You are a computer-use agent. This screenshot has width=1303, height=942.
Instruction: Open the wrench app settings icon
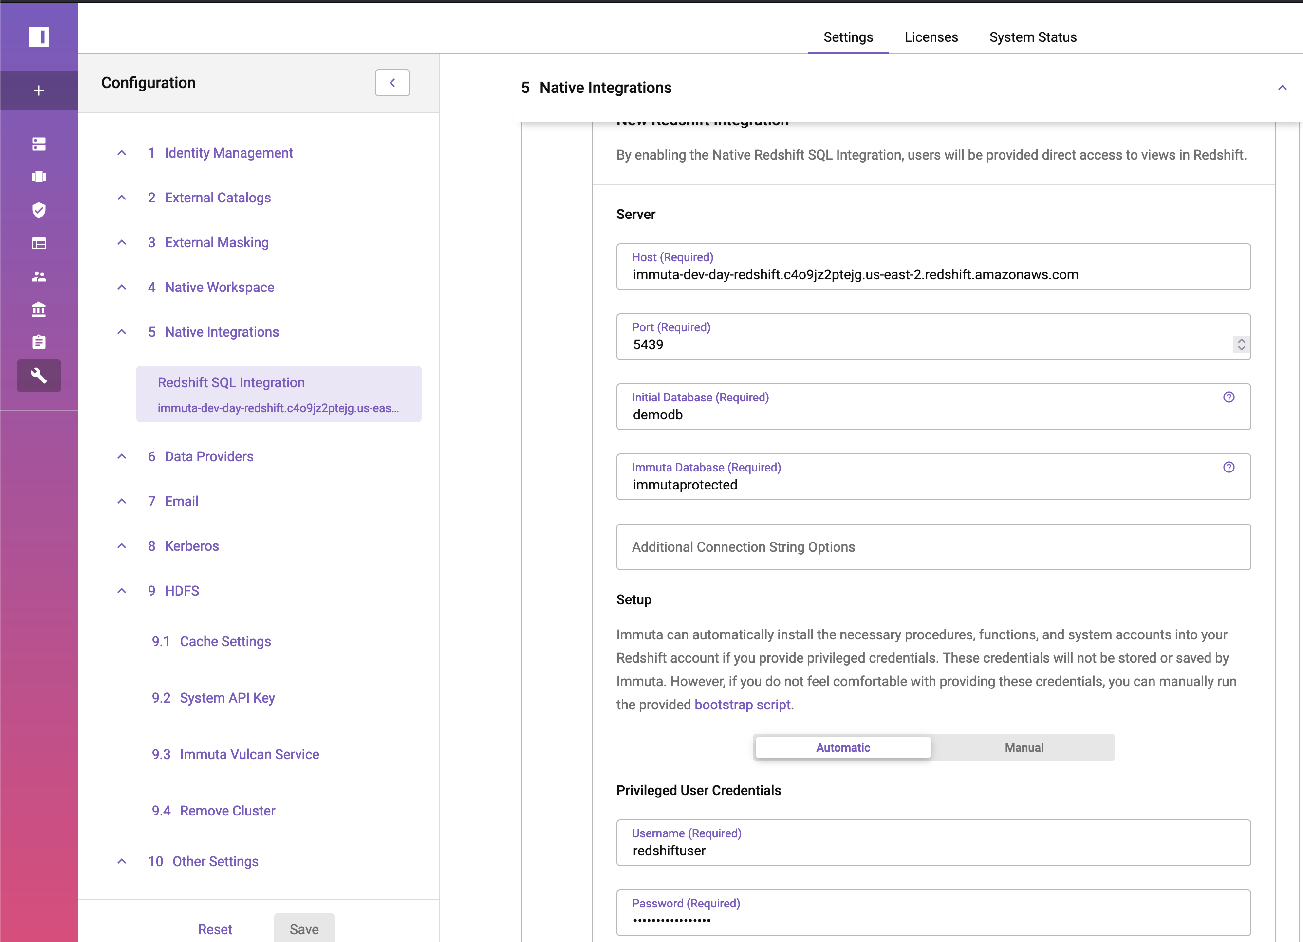tap(38, 376)
